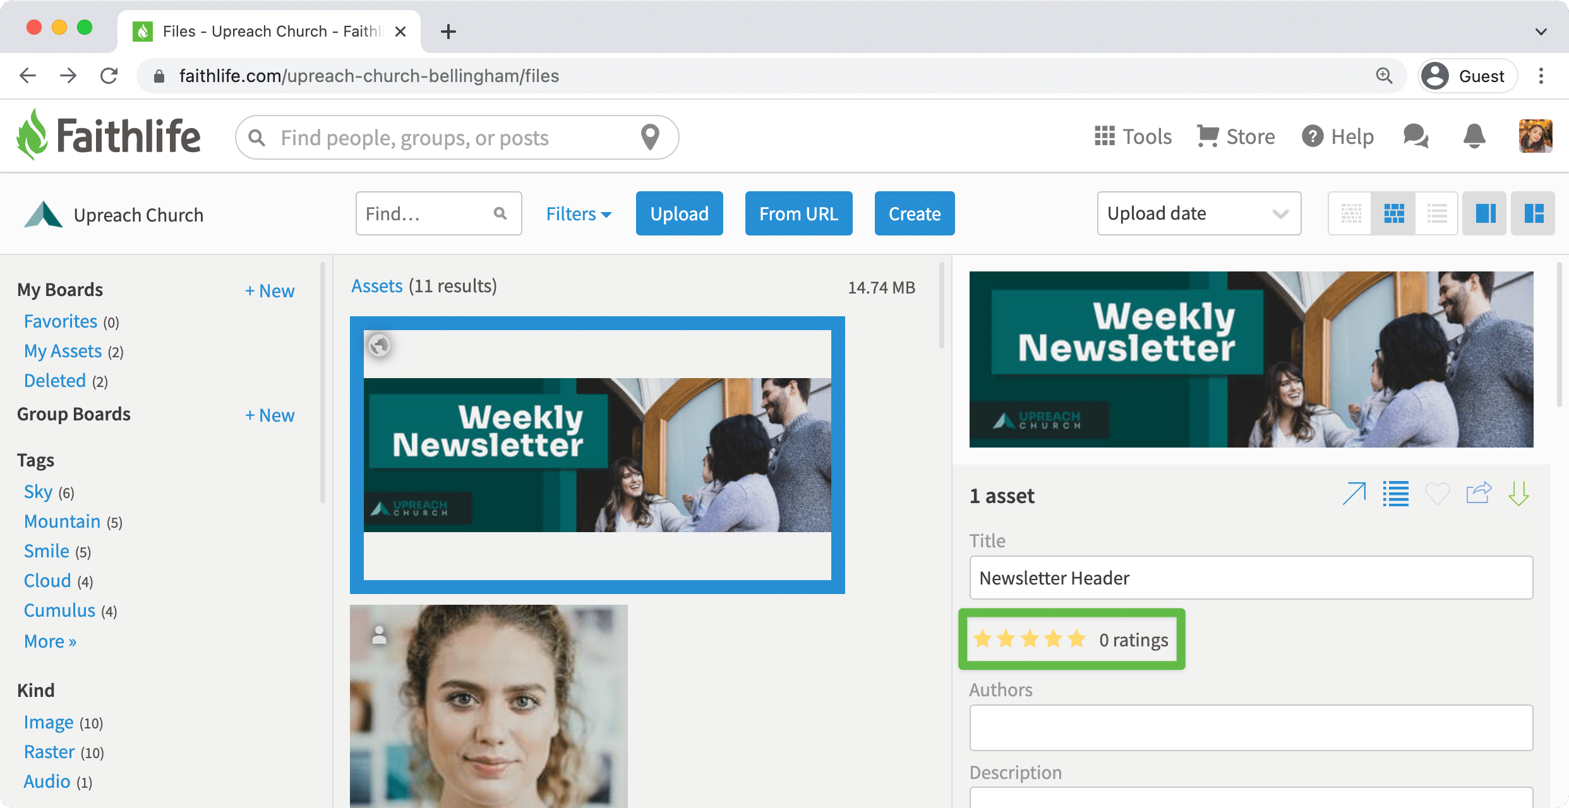Screen dimensions: 1569x808
Task: Click the Upreach Church group logo
Action: pos(42,214)
